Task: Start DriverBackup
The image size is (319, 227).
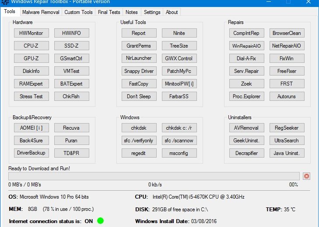Action: pyautogui.click(x=32, y=153)
